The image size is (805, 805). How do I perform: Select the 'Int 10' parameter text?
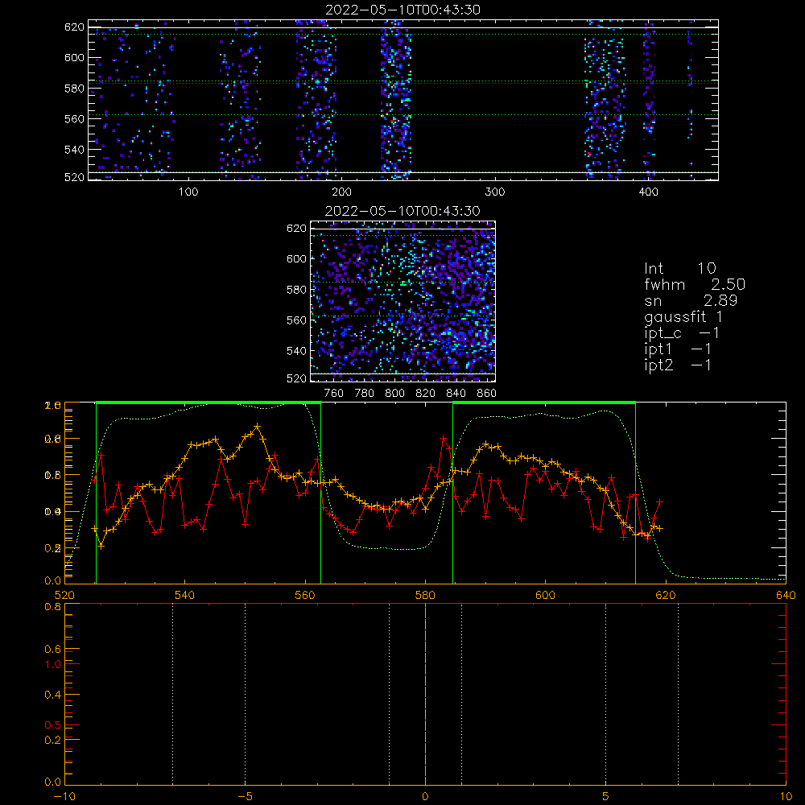[x=679, y=268]
